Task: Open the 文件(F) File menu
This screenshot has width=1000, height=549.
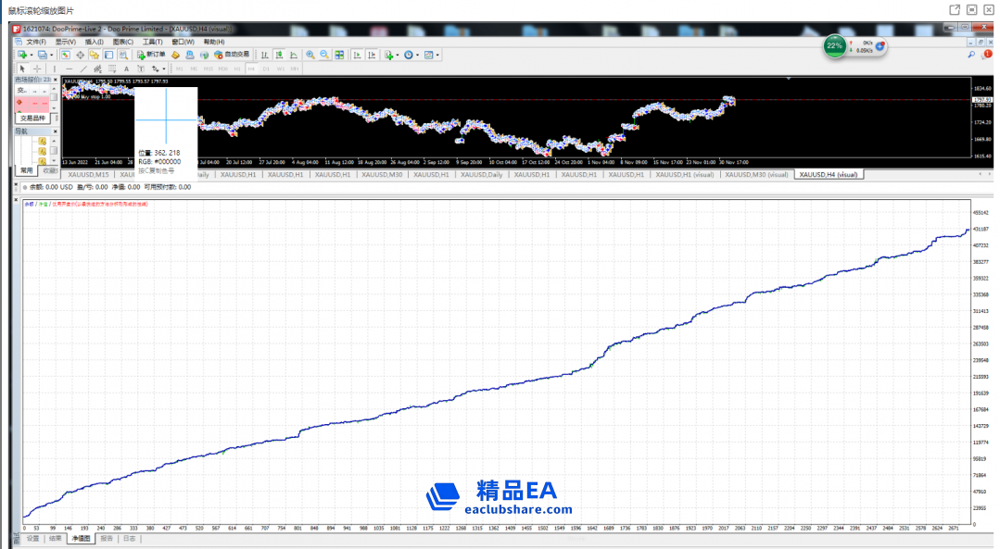Action: [x=36, y=42]
